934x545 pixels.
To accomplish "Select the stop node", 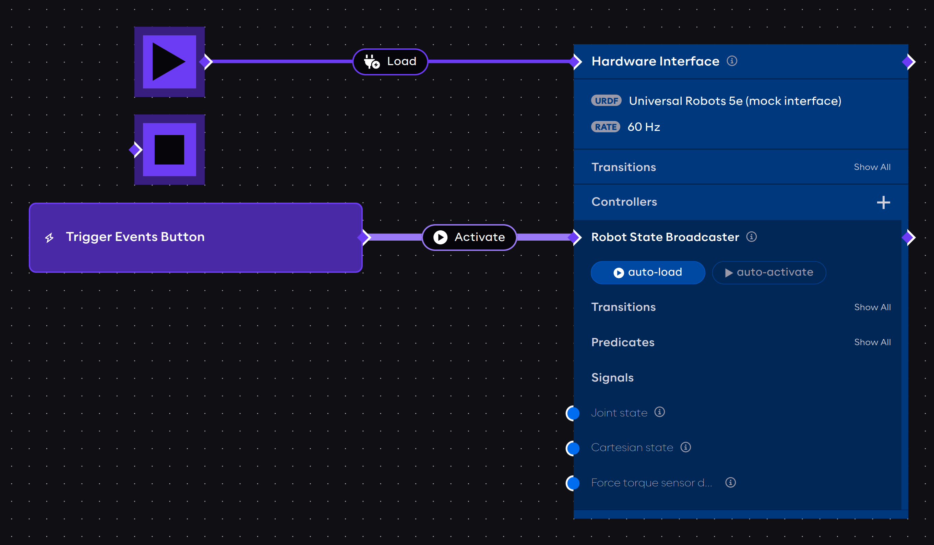I will 169,149.
